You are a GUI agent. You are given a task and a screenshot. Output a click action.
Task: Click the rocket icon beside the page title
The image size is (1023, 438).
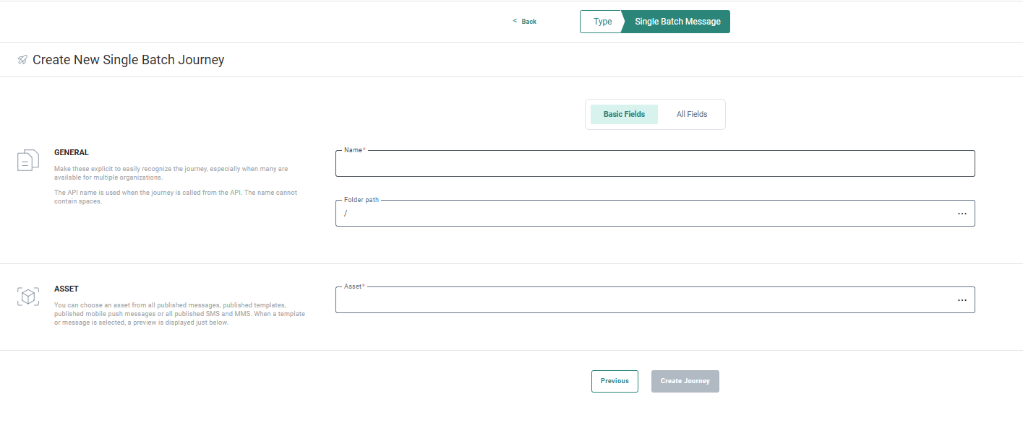click(x=22, y=60)
